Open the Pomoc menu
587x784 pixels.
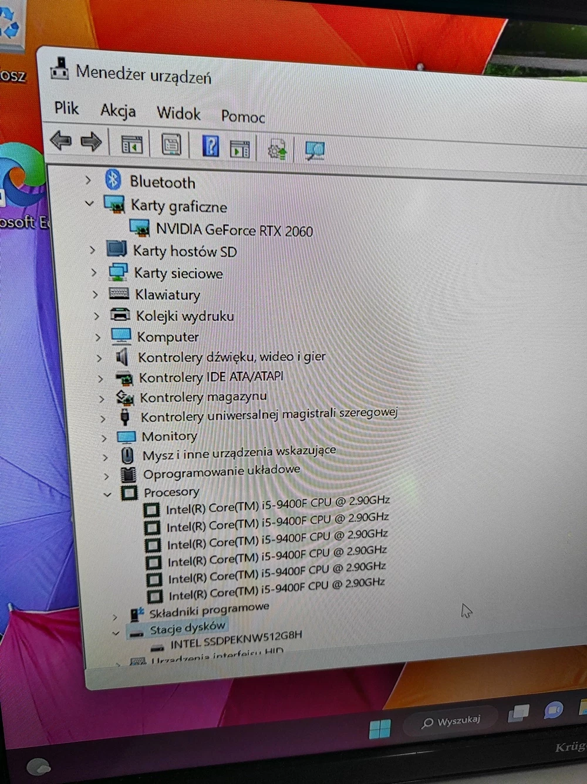(x=243, y=116)
